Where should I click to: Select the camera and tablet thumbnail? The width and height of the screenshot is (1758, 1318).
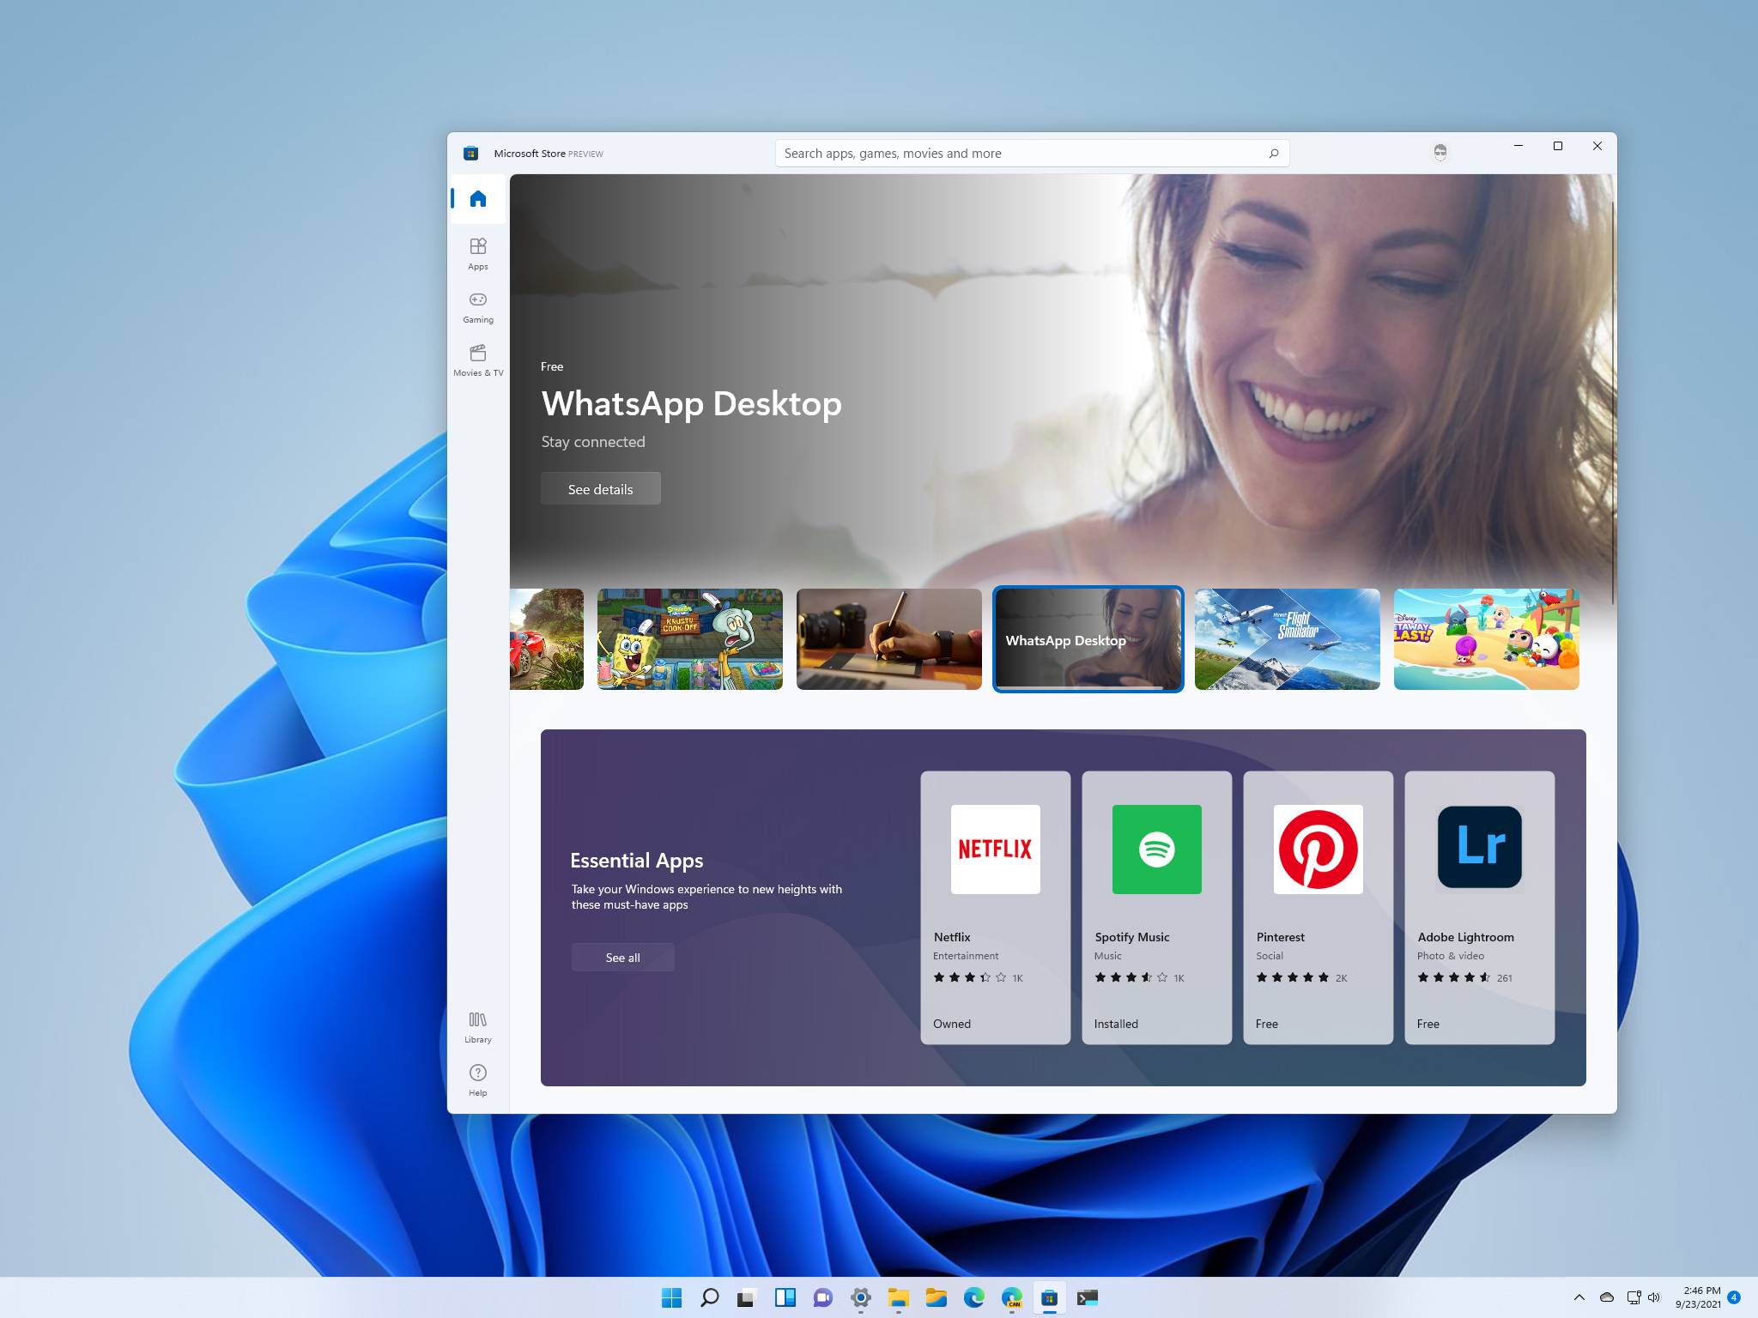889,639
